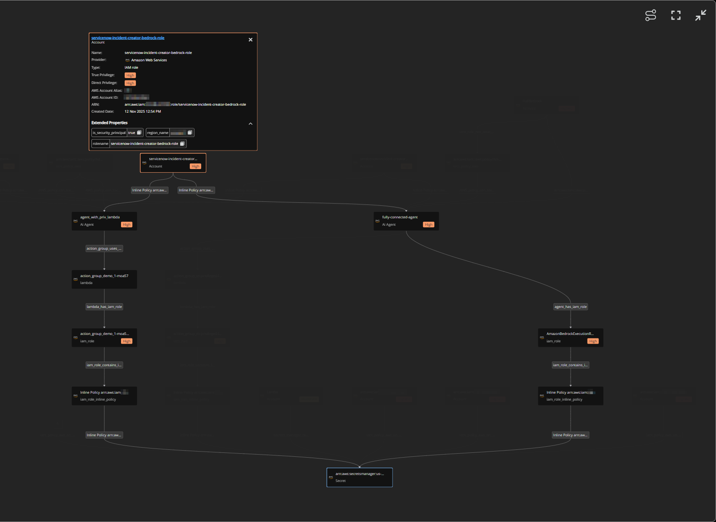The image size is (716, 522).
Task: Click the agent_has_iam_role edge label
Action: [x=571, y=307]
